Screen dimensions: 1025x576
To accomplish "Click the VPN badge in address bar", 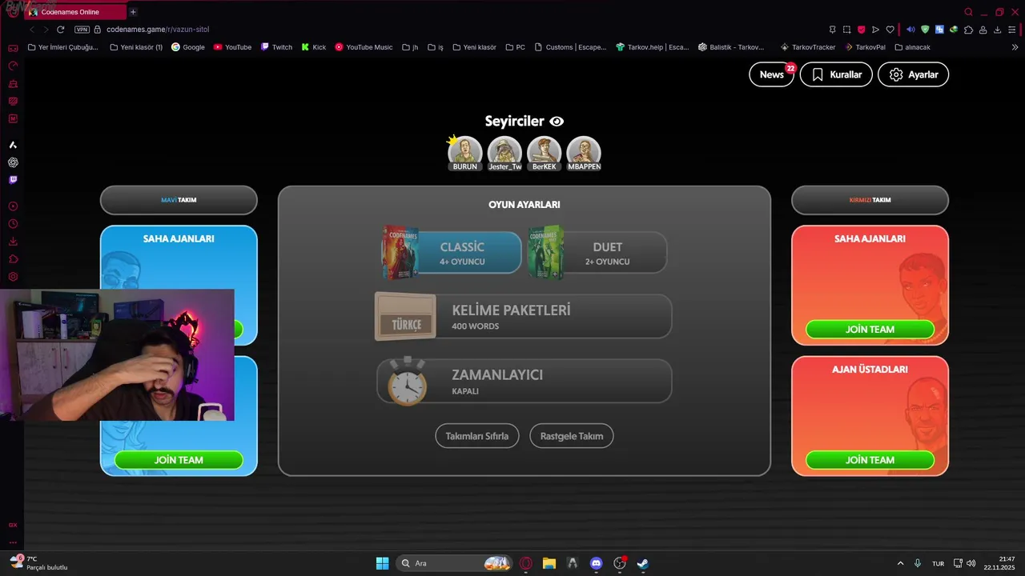I will (x=82, y=30).
